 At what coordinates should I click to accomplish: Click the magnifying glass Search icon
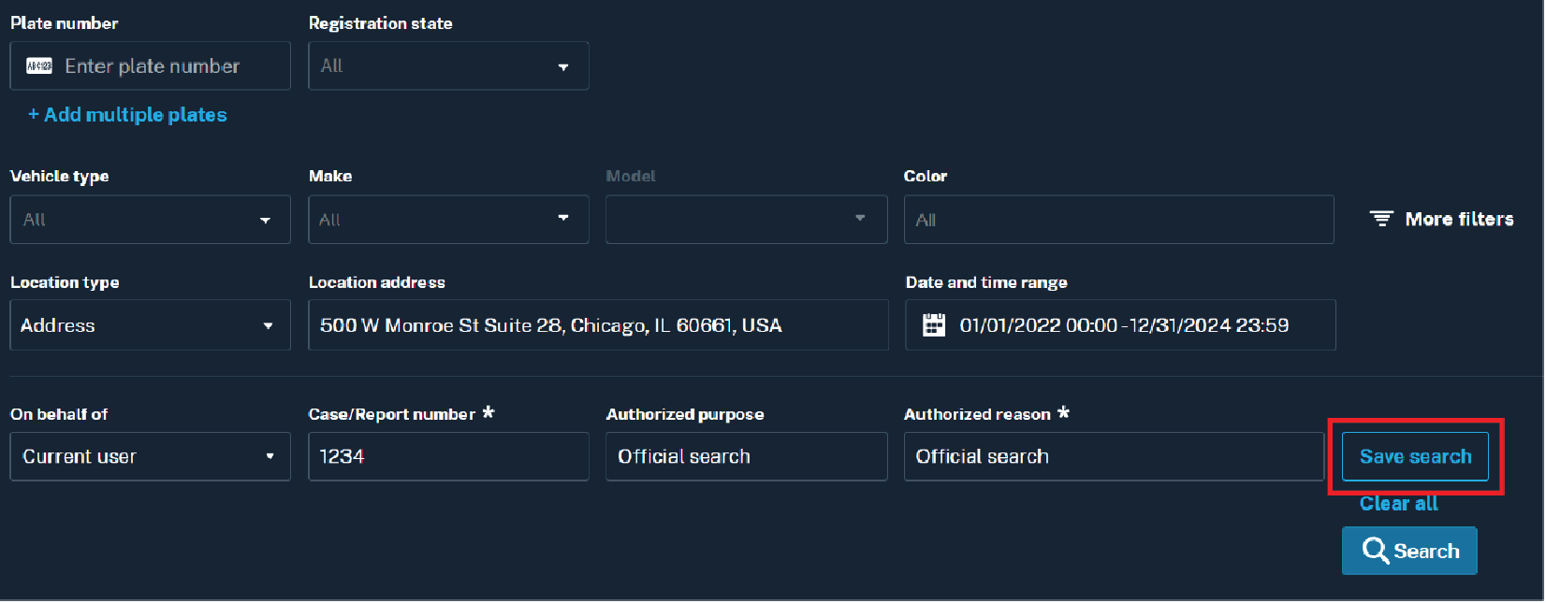1374,551
